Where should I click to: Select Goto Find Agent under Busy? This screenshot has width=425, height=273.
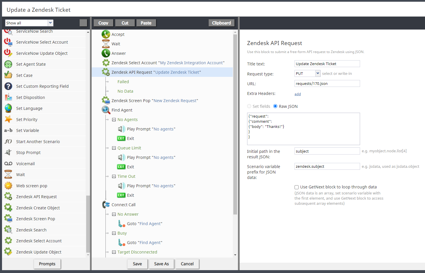[140, 243]
